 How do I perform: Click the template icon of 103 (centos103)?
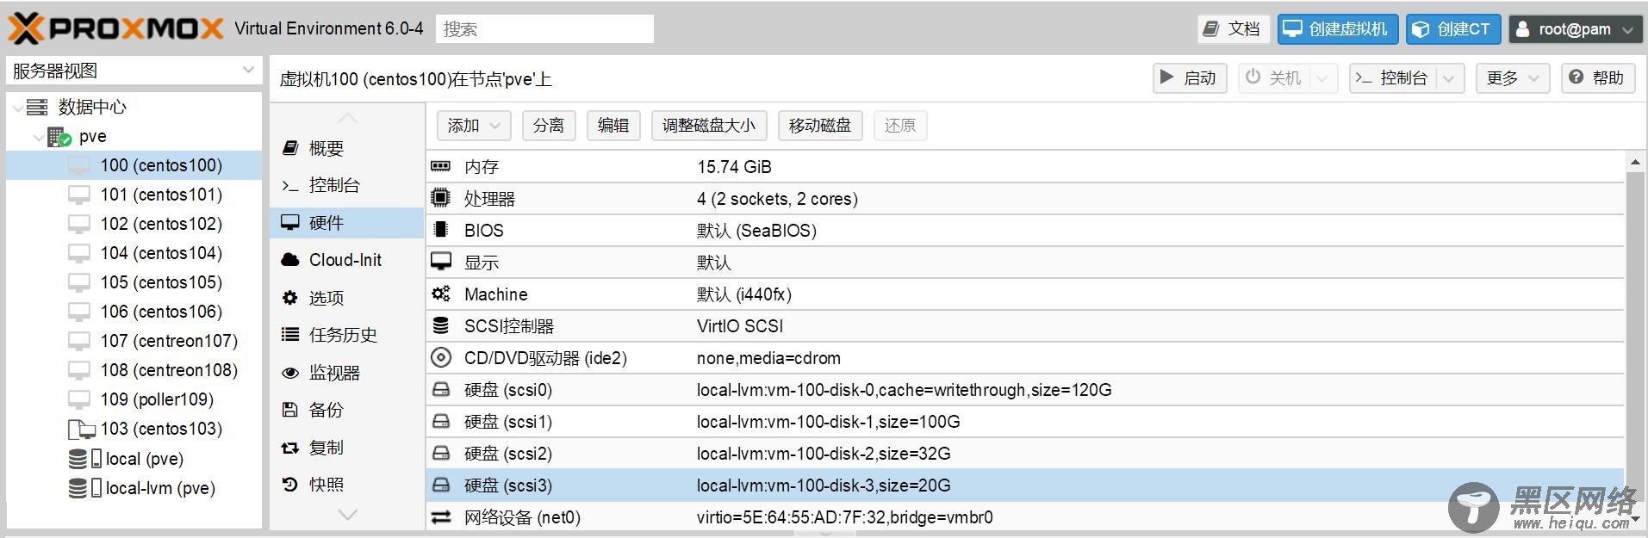82,429
